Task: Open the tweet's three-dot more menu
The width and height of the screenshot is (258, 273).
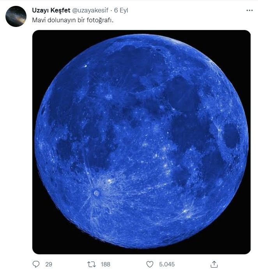Action: coord(249,11)
